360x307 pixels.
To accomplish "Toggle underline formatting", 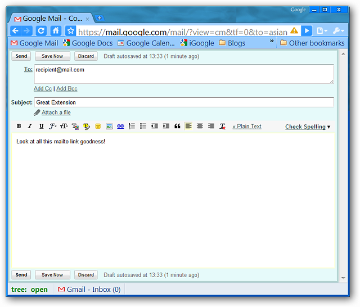I will pyautogui.click(x=41, y=127).
